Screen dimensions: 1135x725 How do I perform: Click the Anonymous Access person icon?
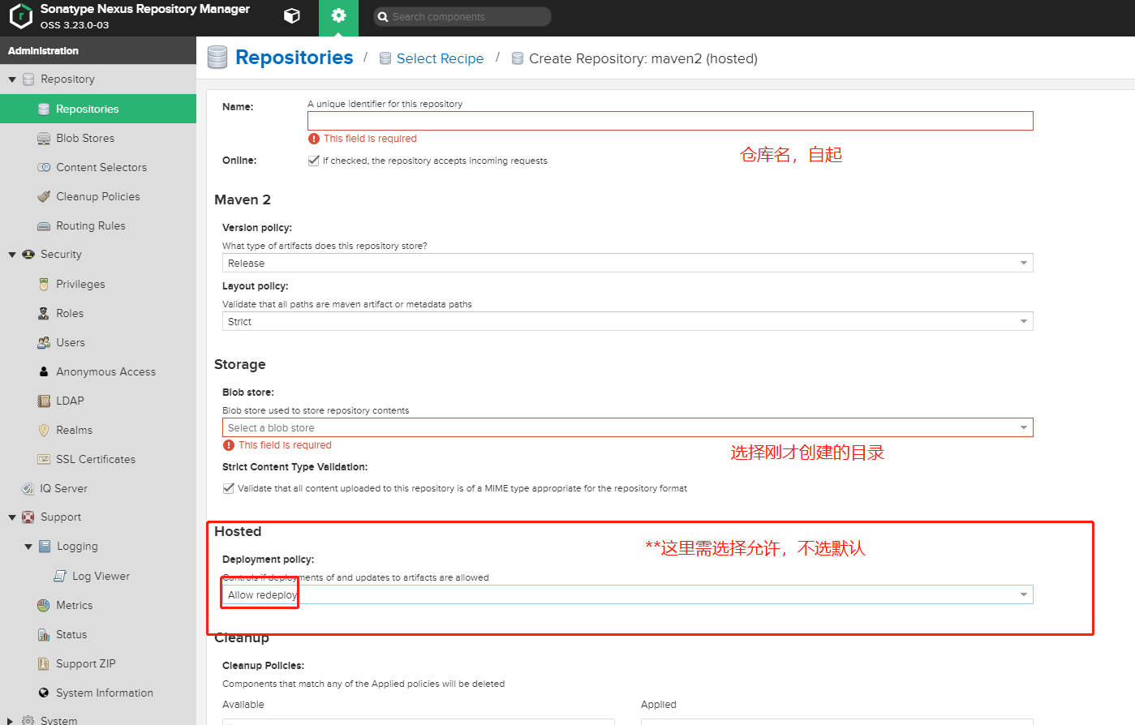[x=44, y=371]
